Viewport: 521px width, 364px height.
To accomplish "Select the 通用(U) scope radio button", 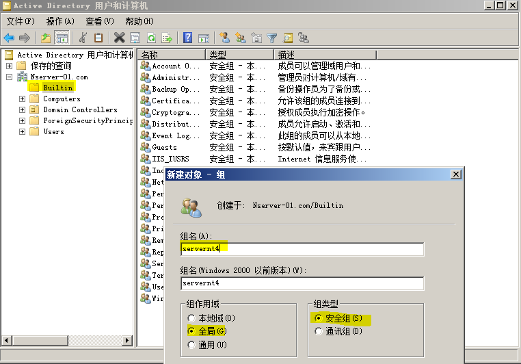I will 191,345.
